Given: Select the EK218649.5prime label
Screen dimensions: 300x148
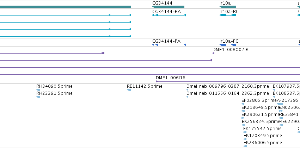Looking at the screenshot, I should pyautogui.click(x=261, y=108).
